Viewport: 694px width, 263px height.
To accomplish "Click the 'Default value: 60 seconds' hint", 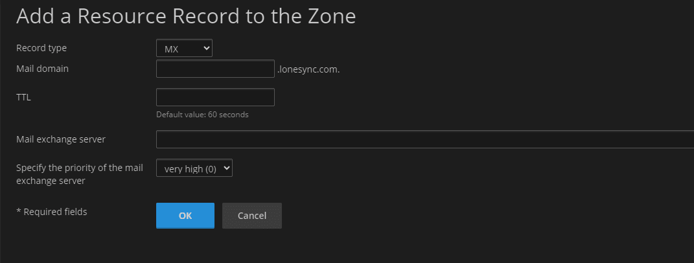I will point(202,115).
